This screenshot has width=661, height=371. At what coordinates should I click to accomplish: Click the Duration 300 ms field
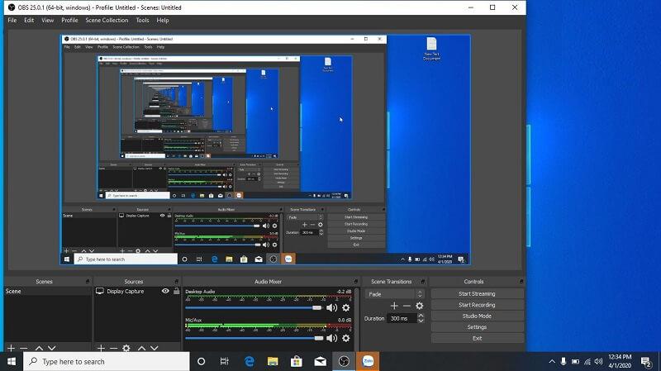coord(402,318)
